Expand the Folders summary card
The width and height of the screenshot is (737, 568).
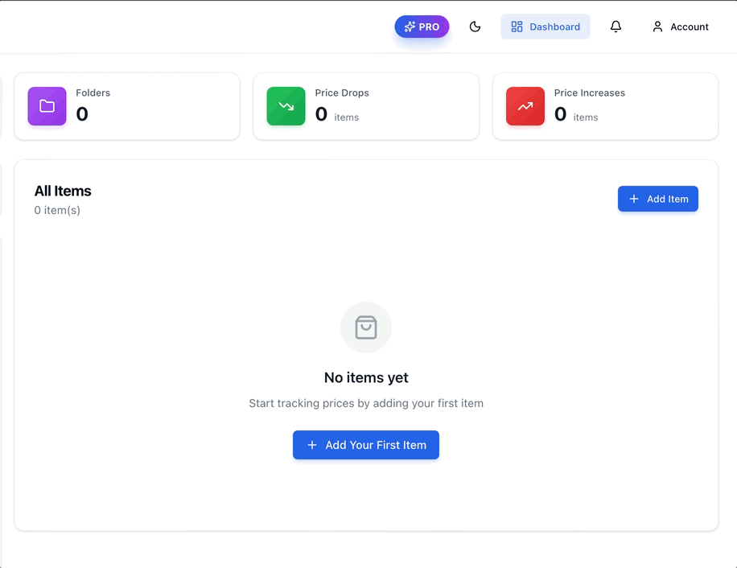tap(126, 105)
